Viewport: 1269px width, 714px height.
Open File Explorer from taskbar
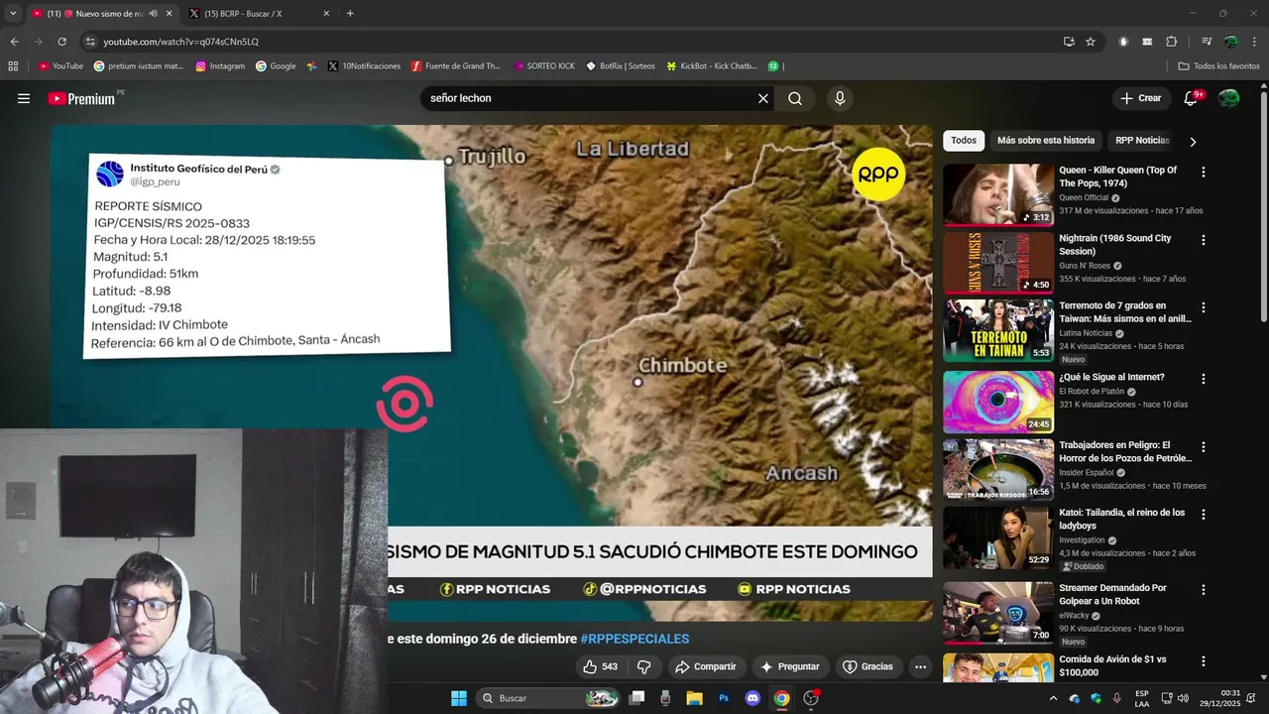pyautogui.click(x=694, y=698)
